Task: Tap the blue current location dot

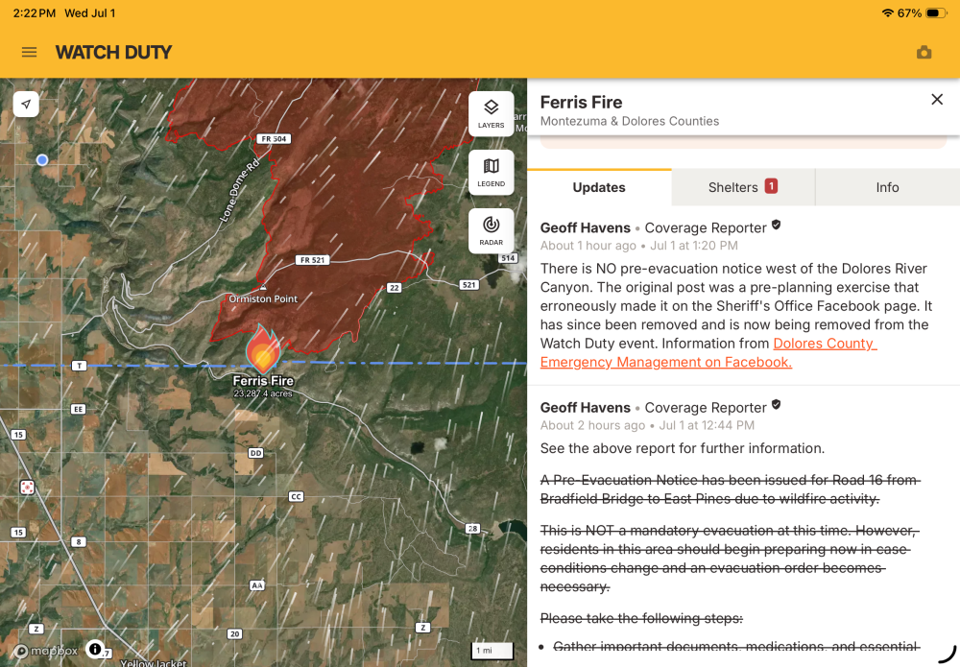Action: tap(42, 159)
